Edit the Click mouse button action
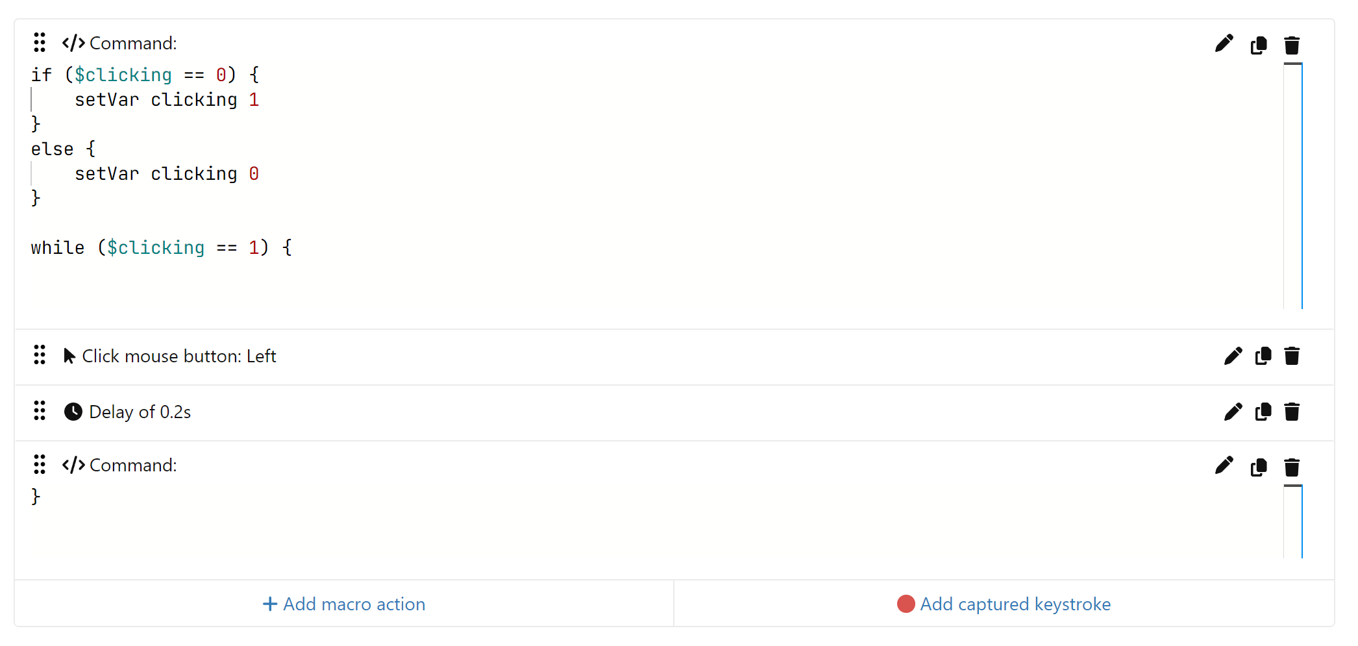Viewport: 1358px width, 646px height. point(1233,356)
